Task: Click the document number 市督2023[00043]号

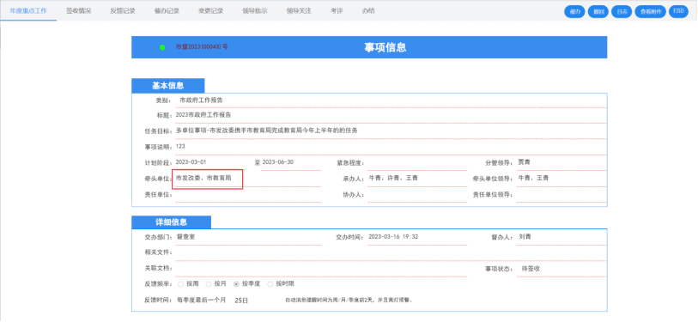Action: 202,46
